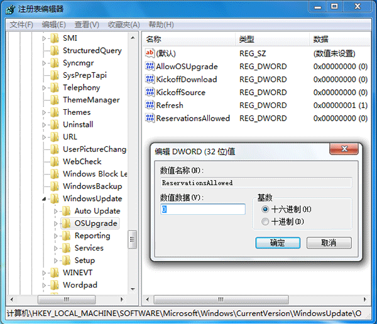Select the WINEVT tree item
377x324 pixels.
[77, 273]
